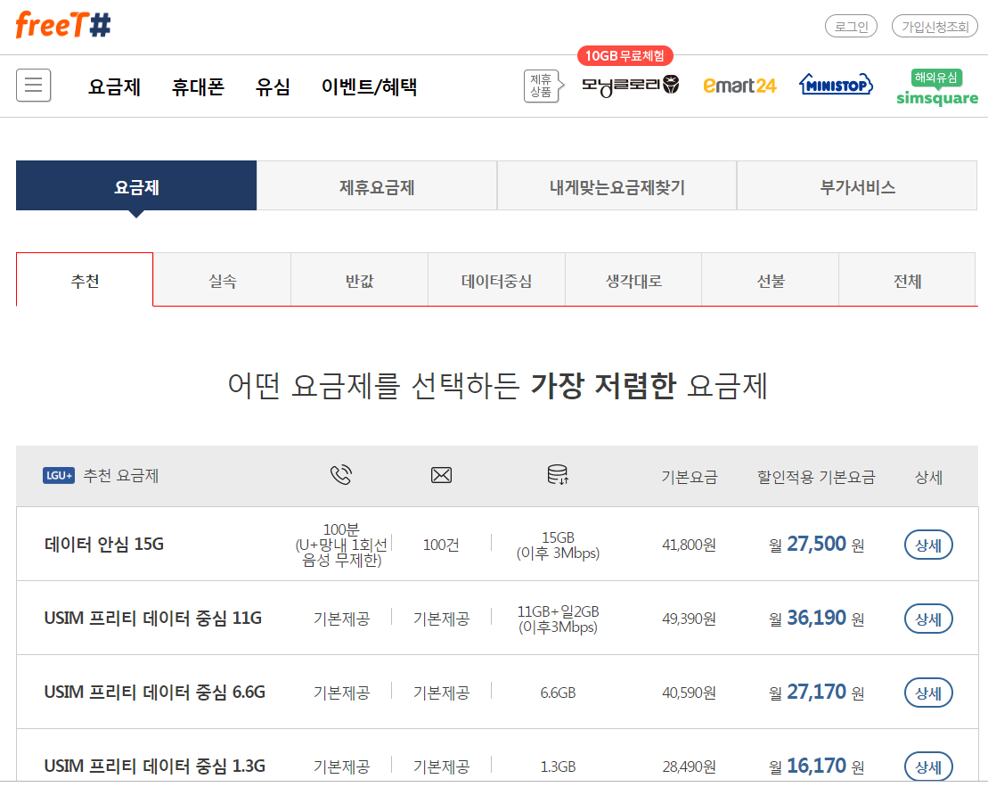Click the 27,170 discounted price
Image resolution: width=988 pixels, height=787 pixels.
(817, 691)
